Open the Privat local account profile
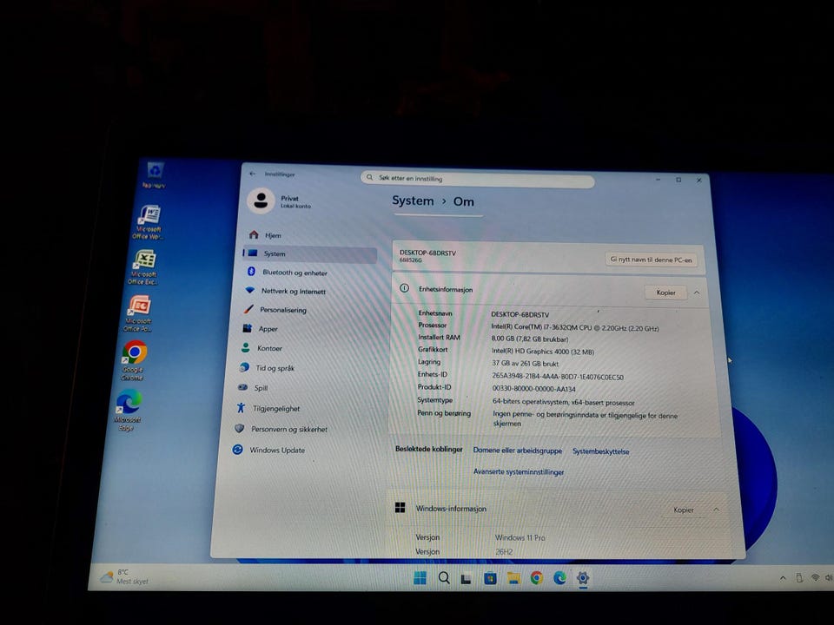The image size is (834, 625). pyautogui.click(x=280, y=201)
